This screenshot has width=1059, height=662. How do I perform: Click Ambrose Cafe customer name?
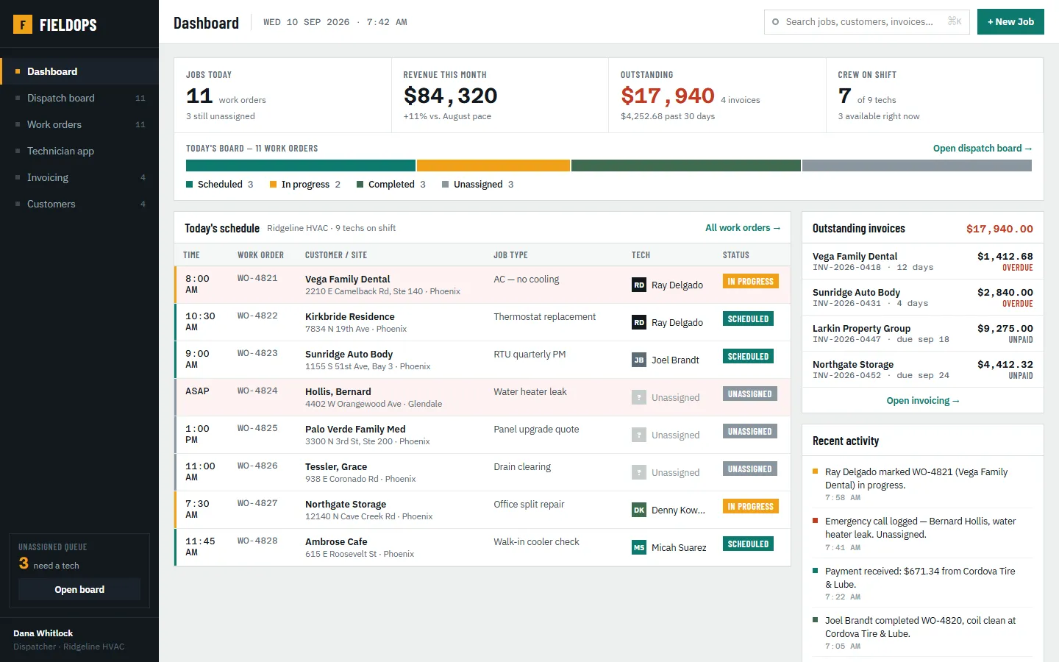336,542
